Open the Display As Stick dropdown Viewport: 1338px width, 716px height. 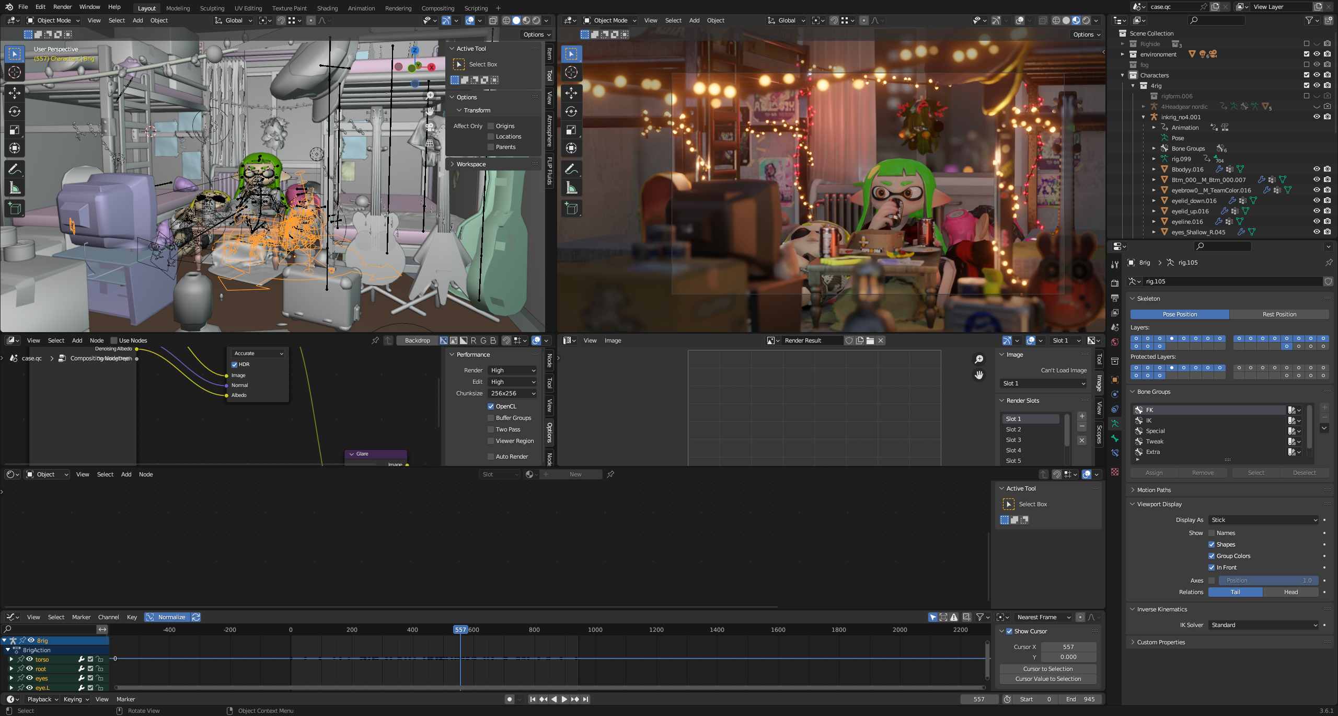1264,520
